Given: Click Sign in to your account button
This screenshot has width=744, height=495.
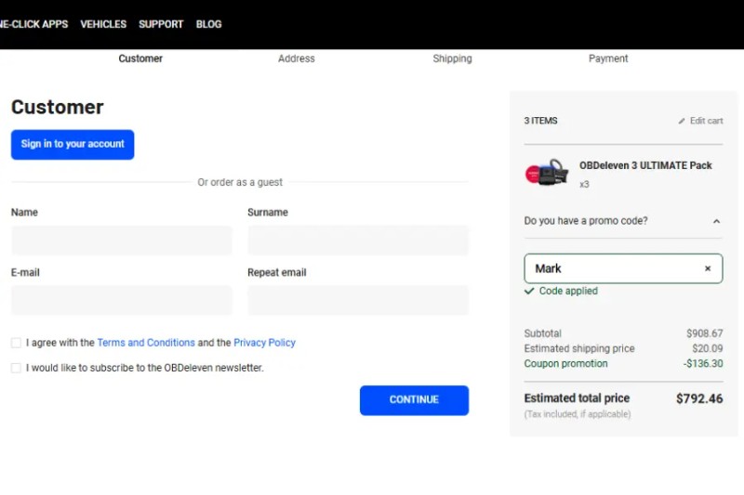Looking at the screenshot, I should coord(73,145).
